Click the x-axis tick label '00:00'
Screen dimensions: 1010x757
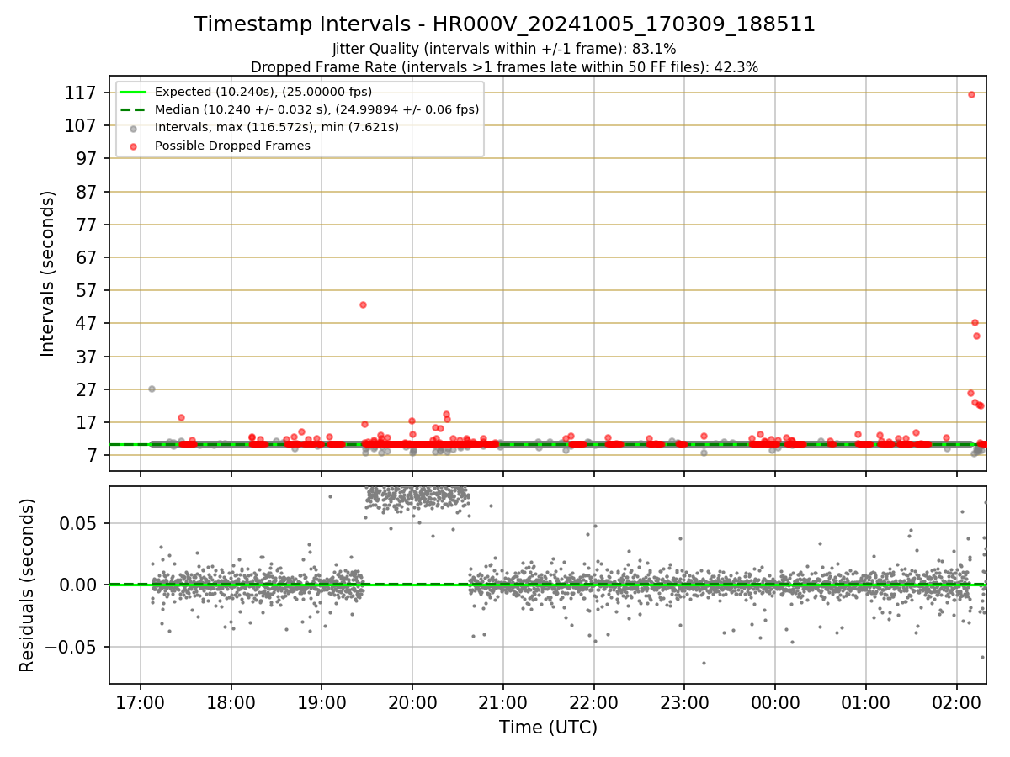click(775, 701)
